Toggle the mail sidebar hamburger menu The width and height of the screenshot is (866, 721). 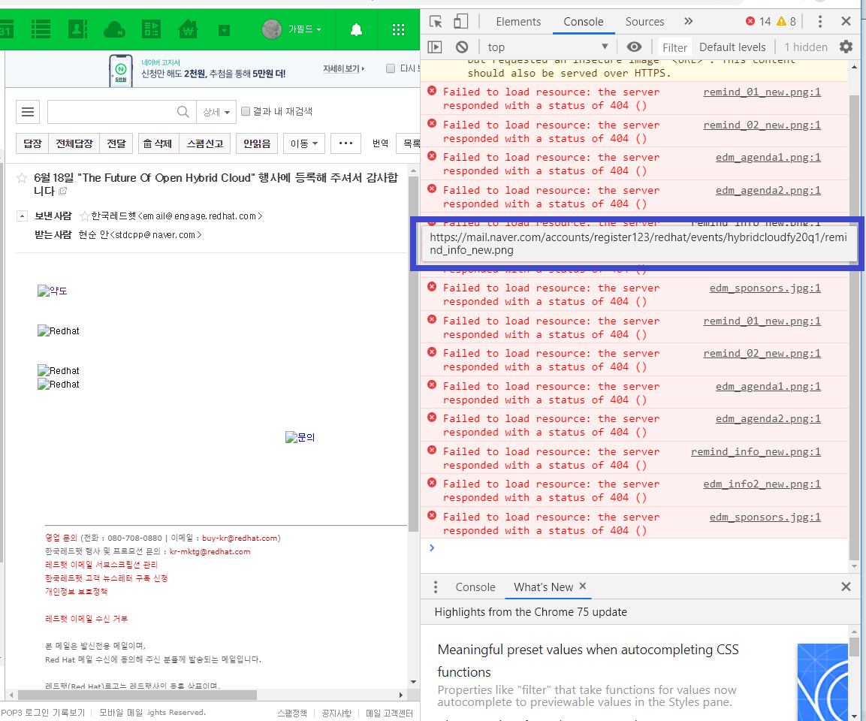(x=28, y=112)
